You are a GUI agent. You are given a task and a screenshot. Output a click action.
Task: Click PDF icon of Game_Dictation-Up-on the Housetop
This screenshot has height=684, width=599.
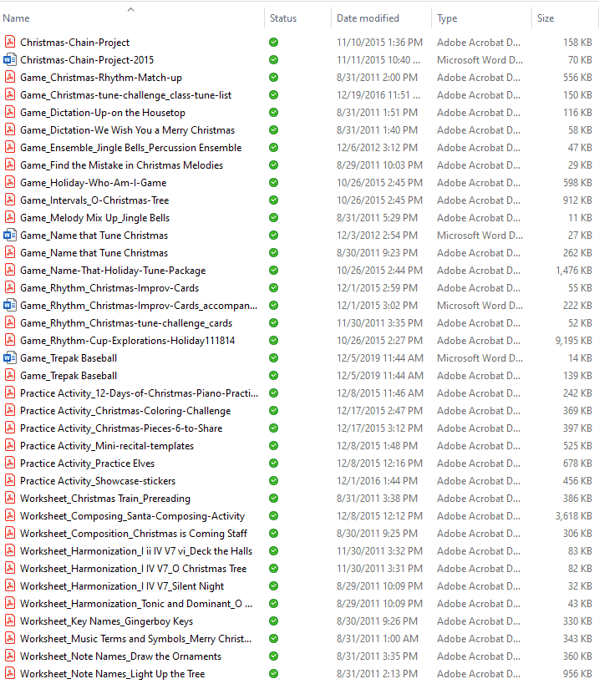pyautogui.click(x=9, y=113)
